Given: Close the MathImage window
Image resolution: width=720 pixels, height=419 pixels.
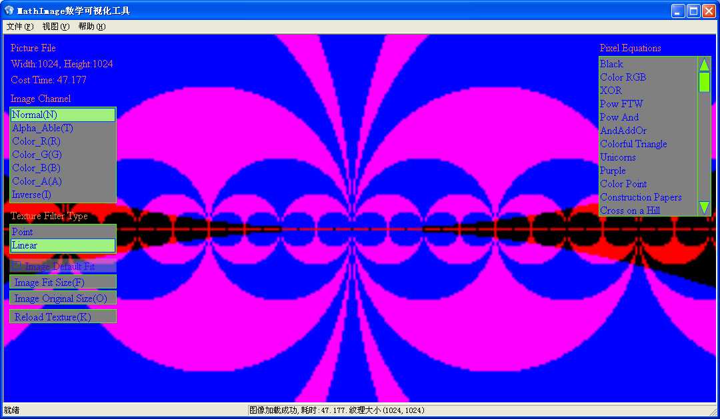Looking at the screenshot, I should pos(709,11).
